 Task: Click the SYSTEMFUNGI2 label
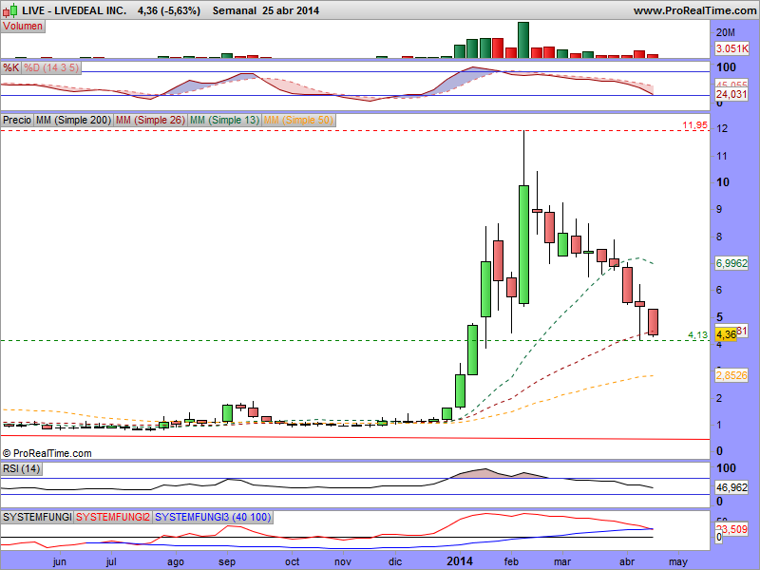pyautogui.click(x=113, y=517)
